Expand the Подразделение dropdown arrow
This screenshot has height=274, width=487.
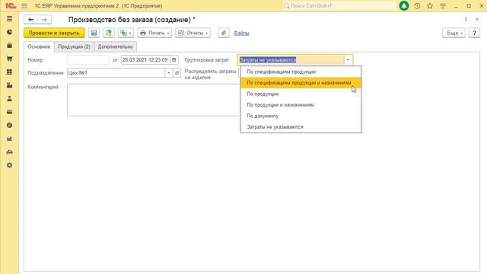[x=169, y=73]
